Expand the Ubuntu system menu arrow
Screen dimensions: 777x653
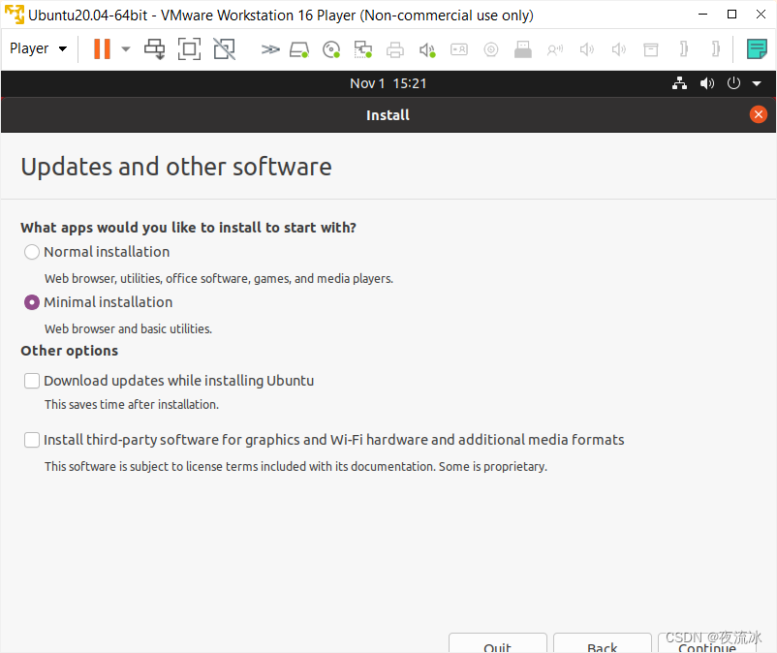pyautogui.click(x=757, y=83)
